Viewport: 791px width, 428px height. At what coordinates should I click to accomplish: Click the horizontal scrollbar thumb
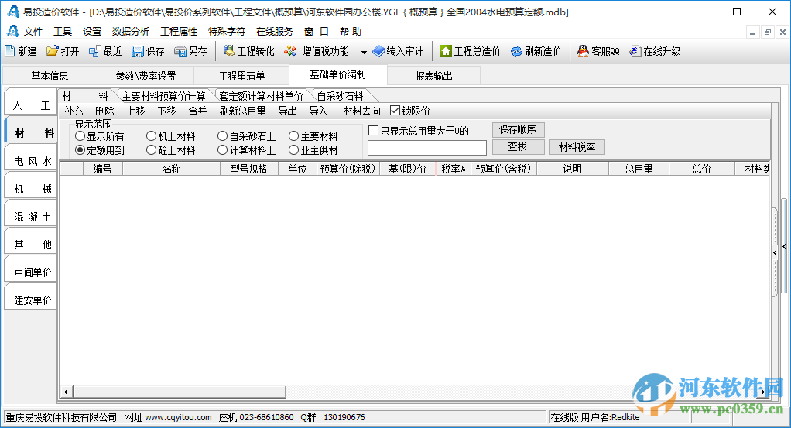pos(180,392)
